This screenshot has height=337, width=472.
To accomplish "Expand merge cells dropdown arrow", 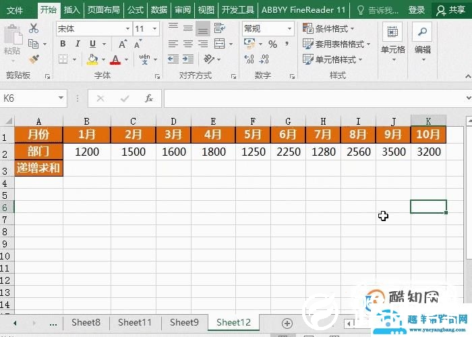I will [x=231, y=44].
